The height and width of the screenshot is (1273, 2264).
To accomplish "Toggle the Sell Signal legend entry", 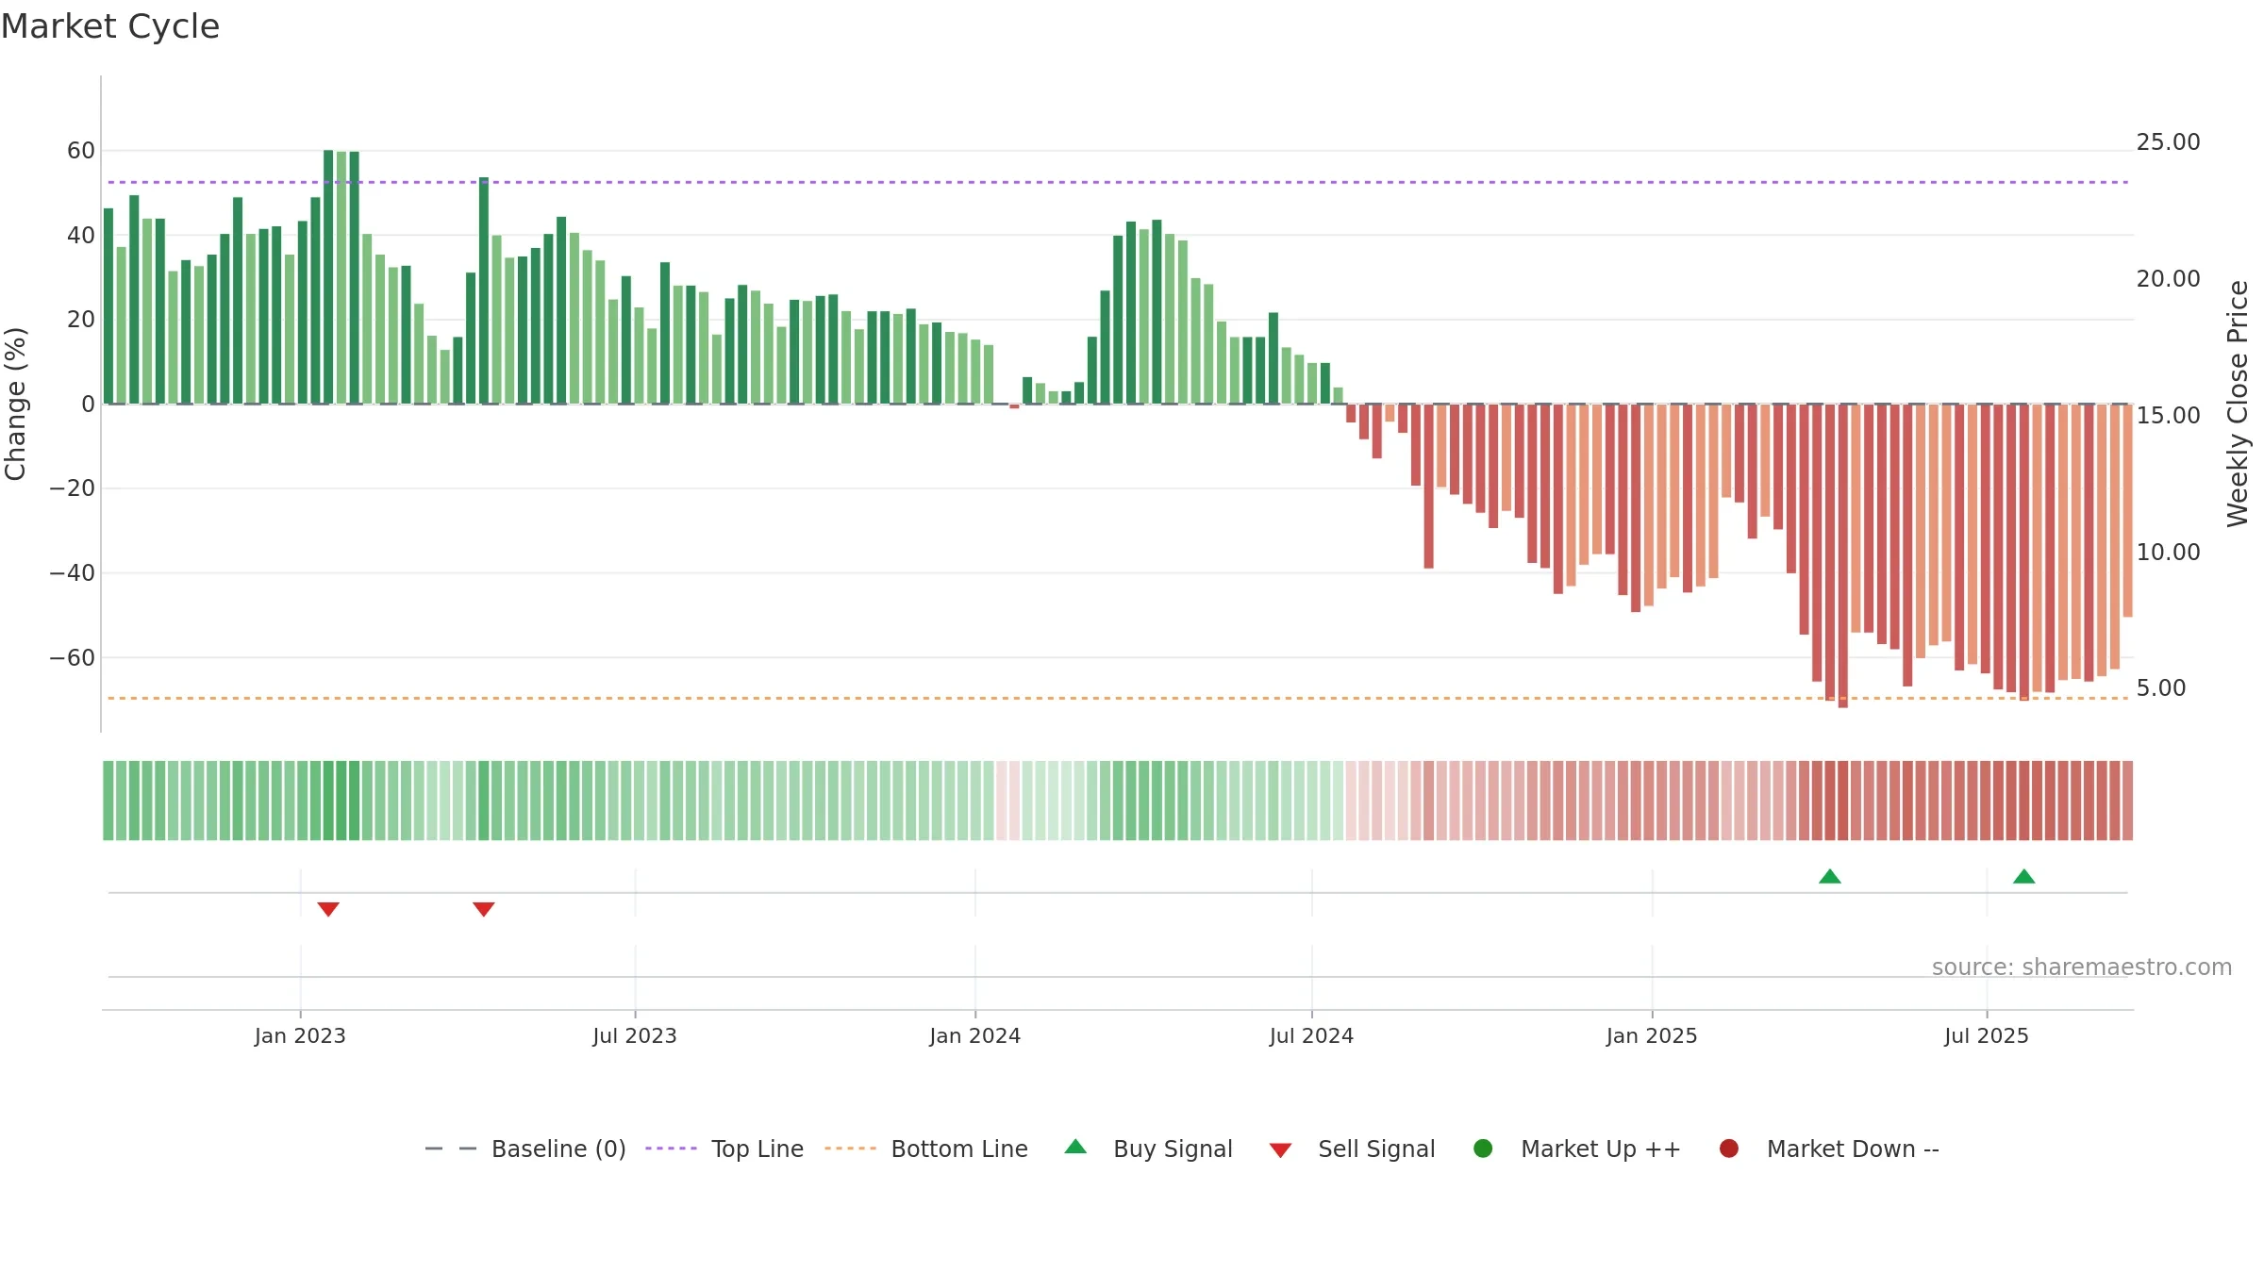I will 1352,1149.
